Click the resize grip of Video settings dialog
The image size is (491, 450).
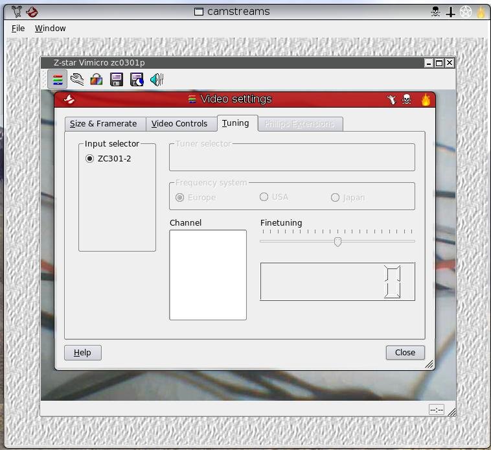(429, 364)
